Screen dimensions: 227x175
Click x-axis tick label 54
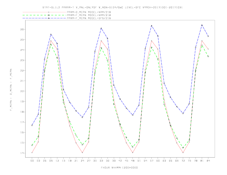coord(145,161)
